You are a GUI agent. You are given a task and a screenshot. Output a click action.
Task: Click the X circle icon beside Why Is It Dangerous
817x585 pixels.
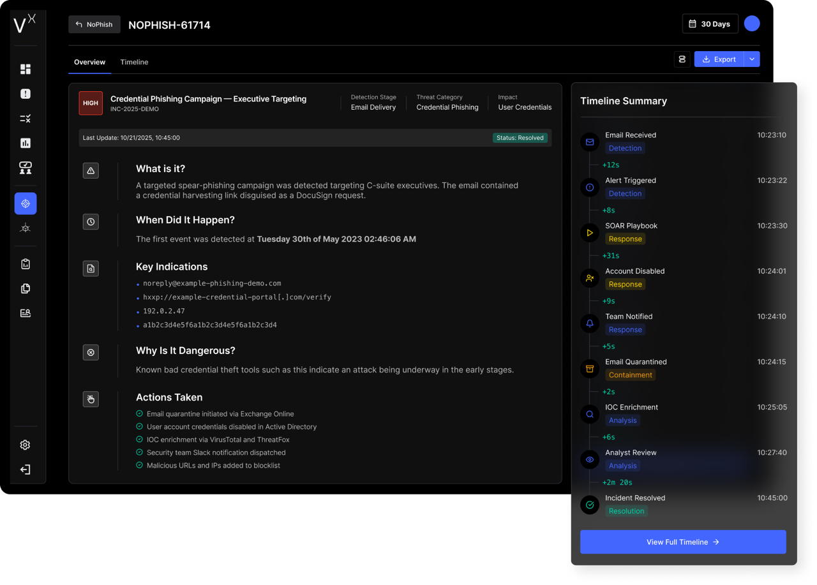pyautogui.click(x=91, y=352)
